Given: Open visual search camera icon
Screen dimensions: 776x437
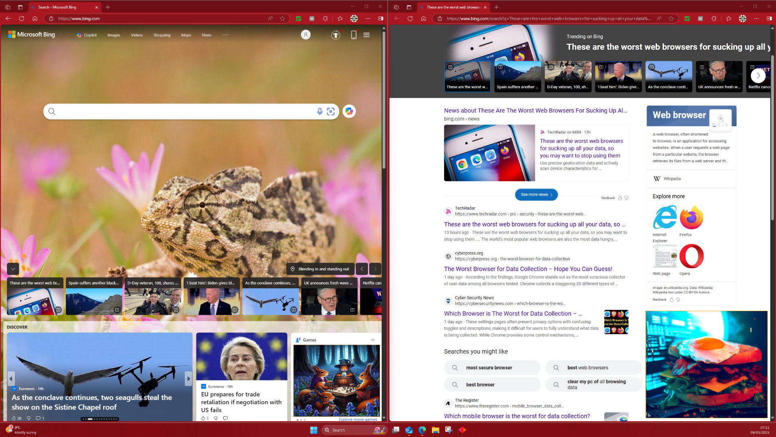Looking at the screenshot, I should tap(331, 111).
